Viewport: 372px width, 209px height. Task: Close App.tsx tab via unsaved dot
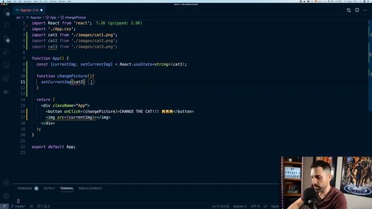[41, 10]
